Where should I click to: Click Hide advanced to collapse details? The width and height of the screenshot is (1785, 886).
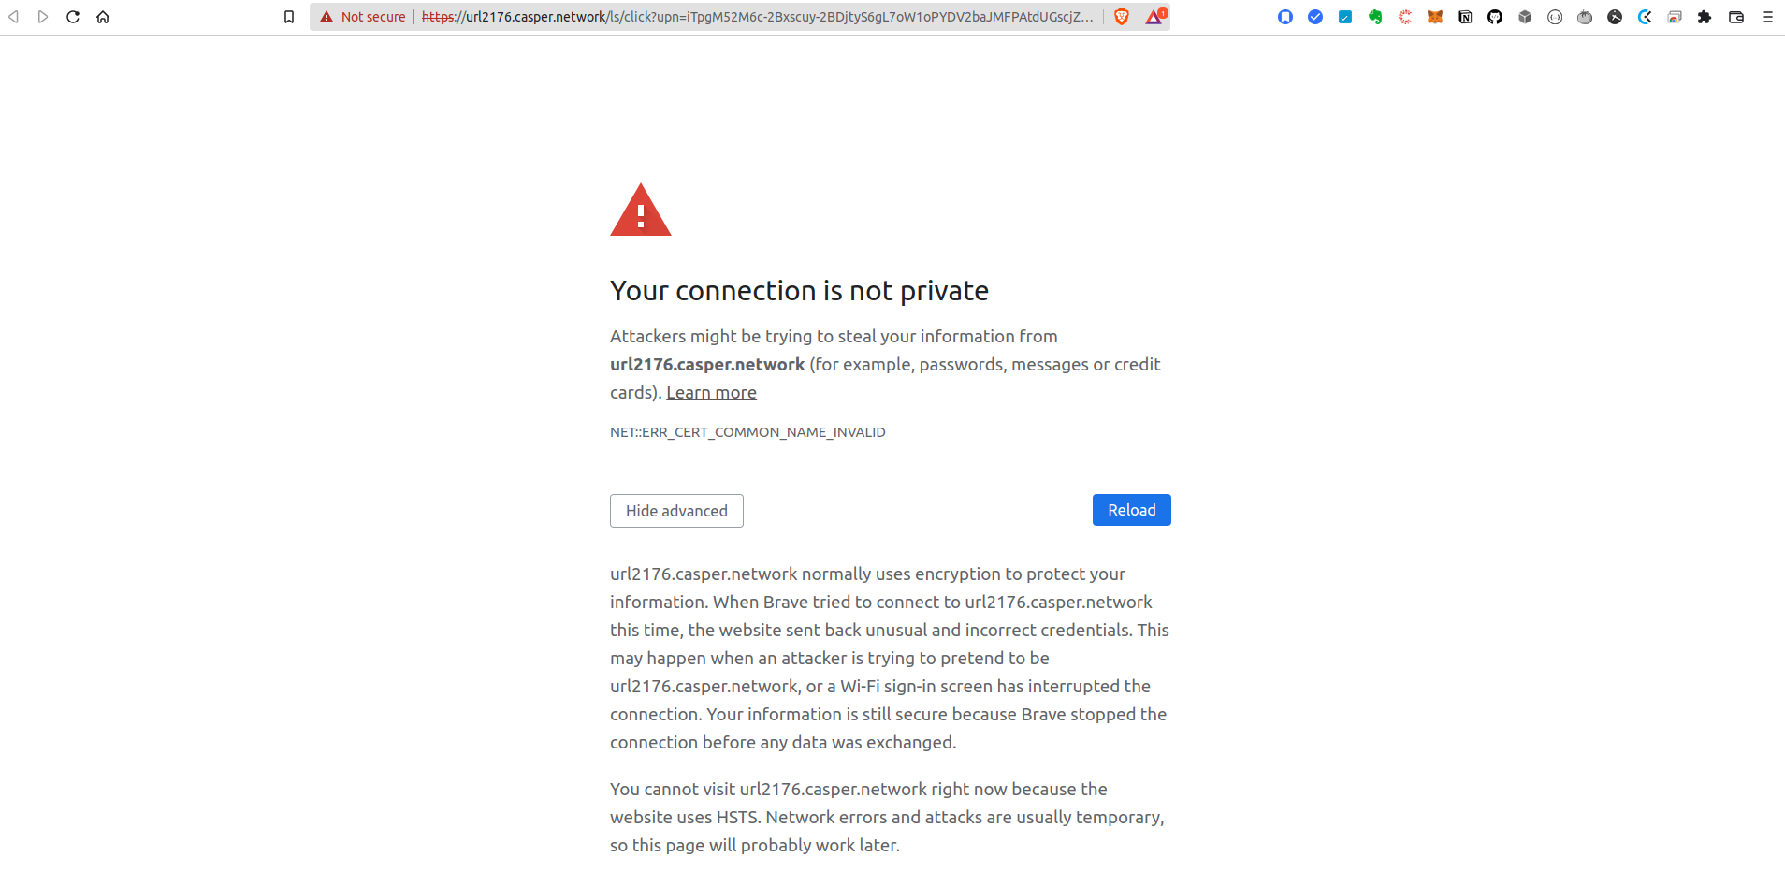coord(676,511)
